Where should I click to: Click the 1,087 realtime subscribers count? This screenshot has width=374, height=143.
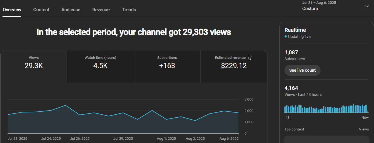(291, 52)
